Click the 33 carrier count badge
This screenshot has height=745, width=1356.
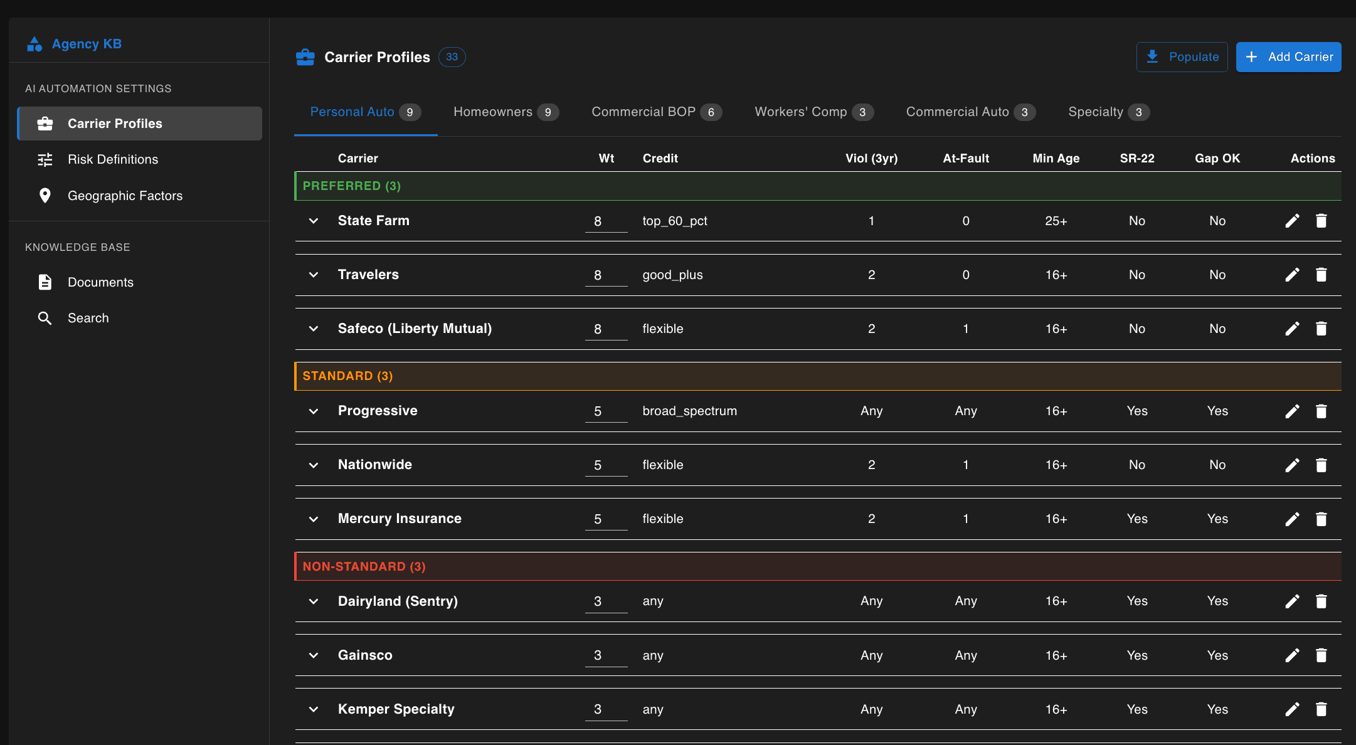452,57
